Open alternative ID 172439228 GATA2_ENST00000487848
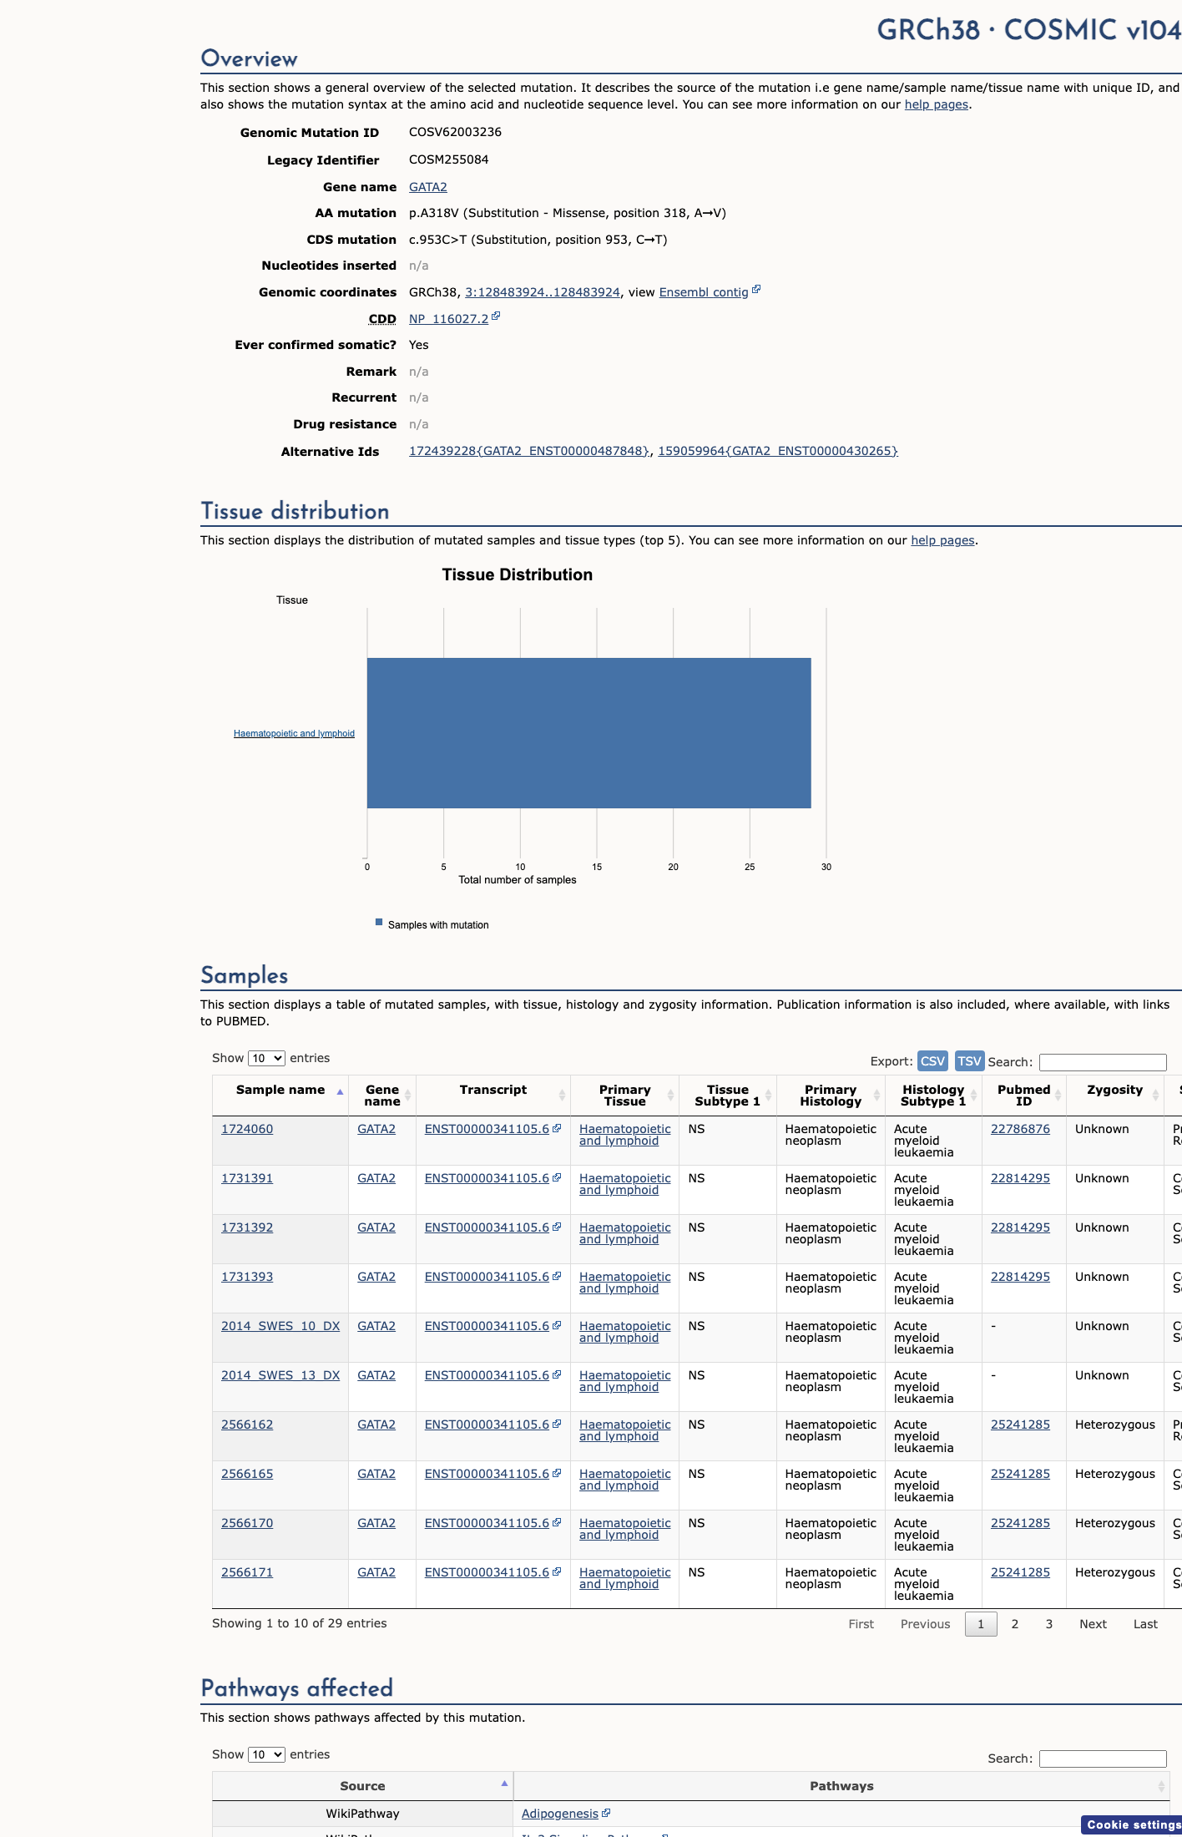The image size is (1182, 1837). point(528,451)
